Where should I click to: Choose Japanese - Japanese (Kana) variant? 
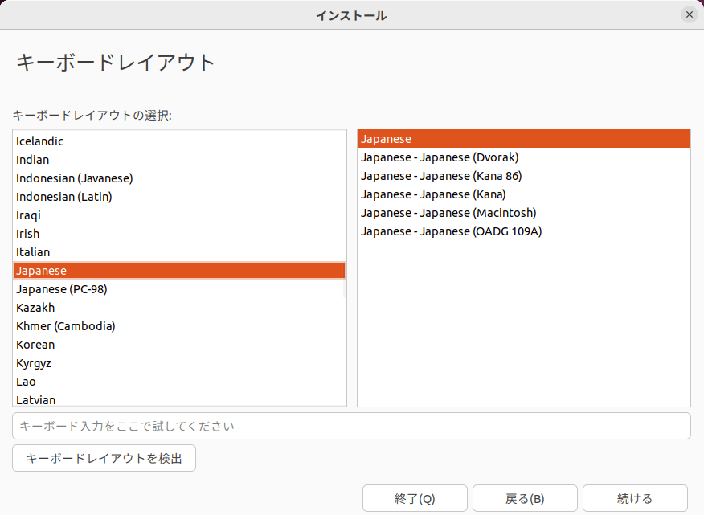524,194
